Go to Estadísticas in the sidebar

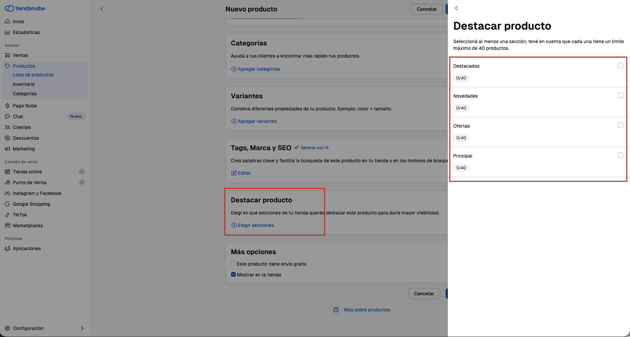(x=26, y=32)
